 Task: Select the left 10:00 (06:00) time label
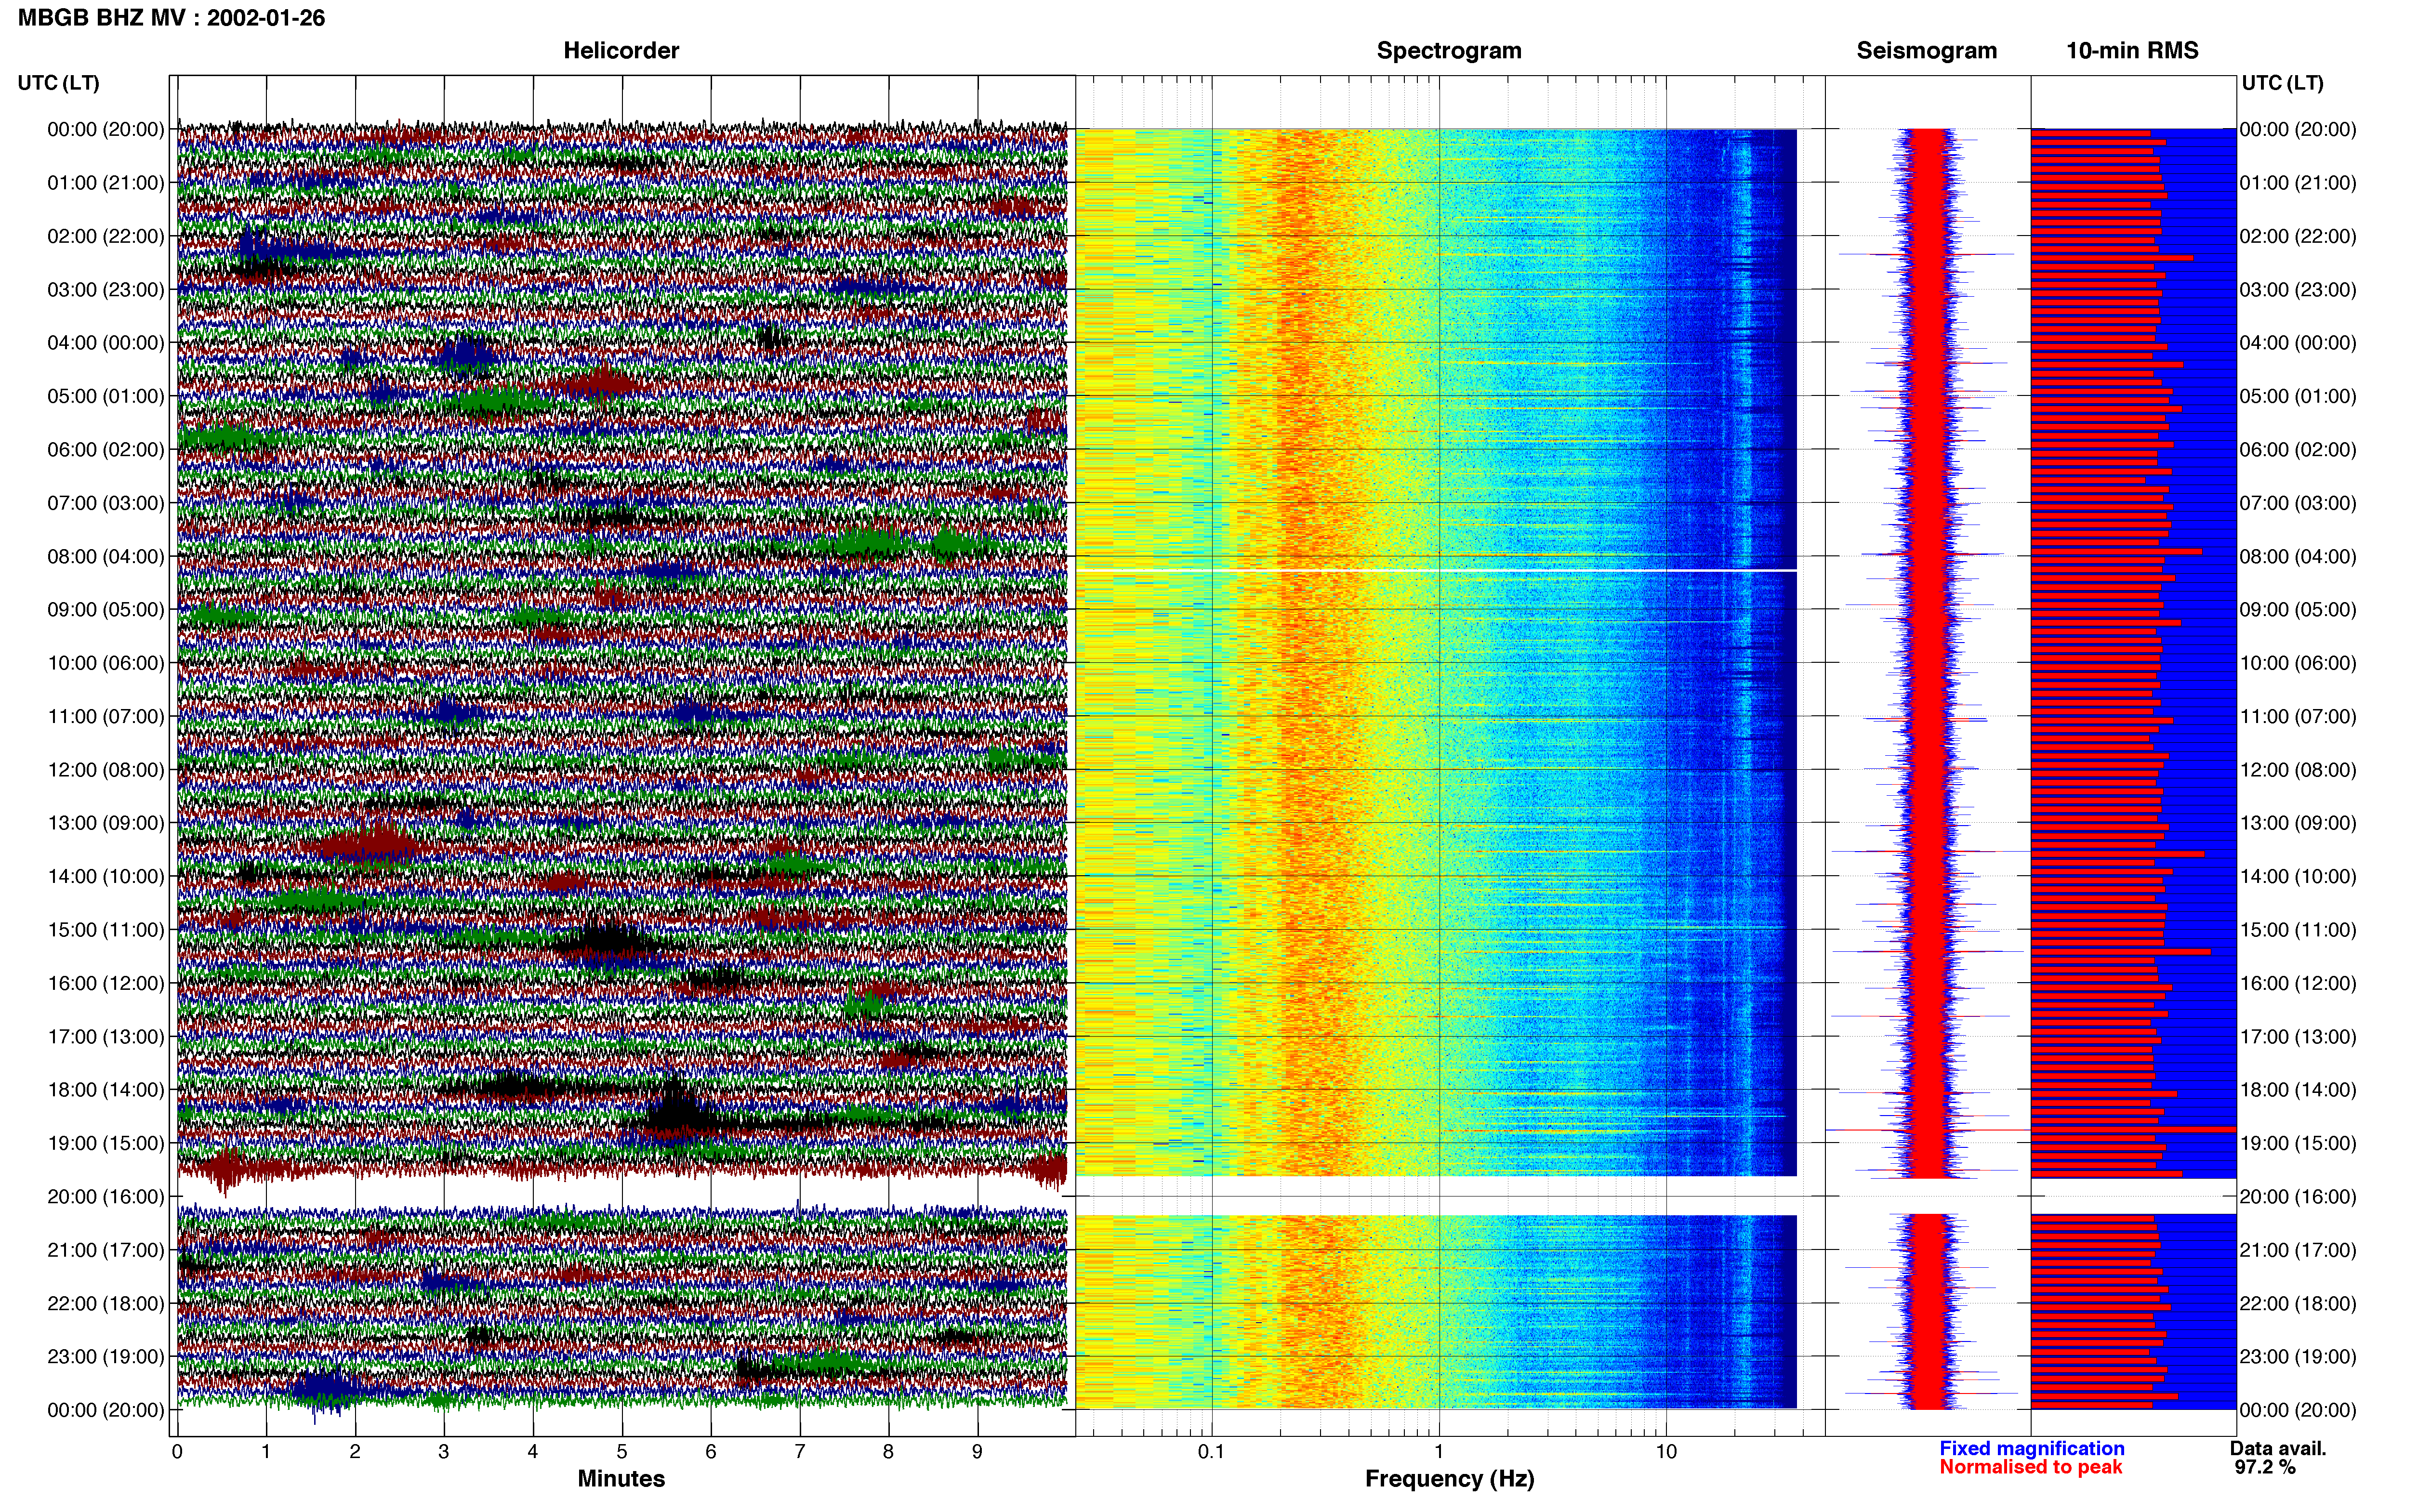(x=106, y=663)
